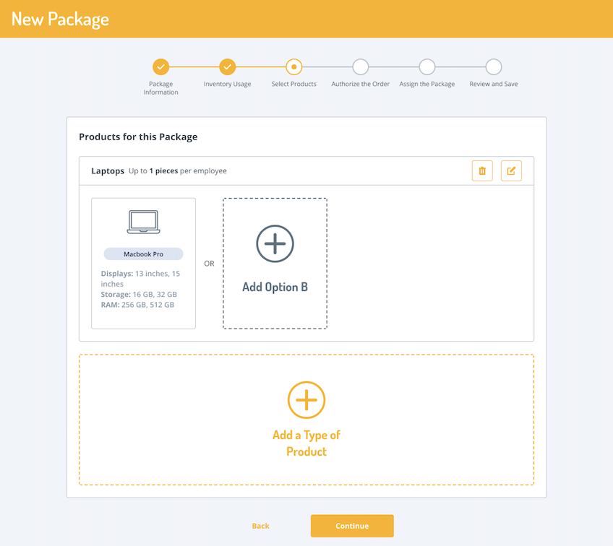Click the Laptops section heading
This screenshot has height=546, width=613.
click(x=108, y=171)
